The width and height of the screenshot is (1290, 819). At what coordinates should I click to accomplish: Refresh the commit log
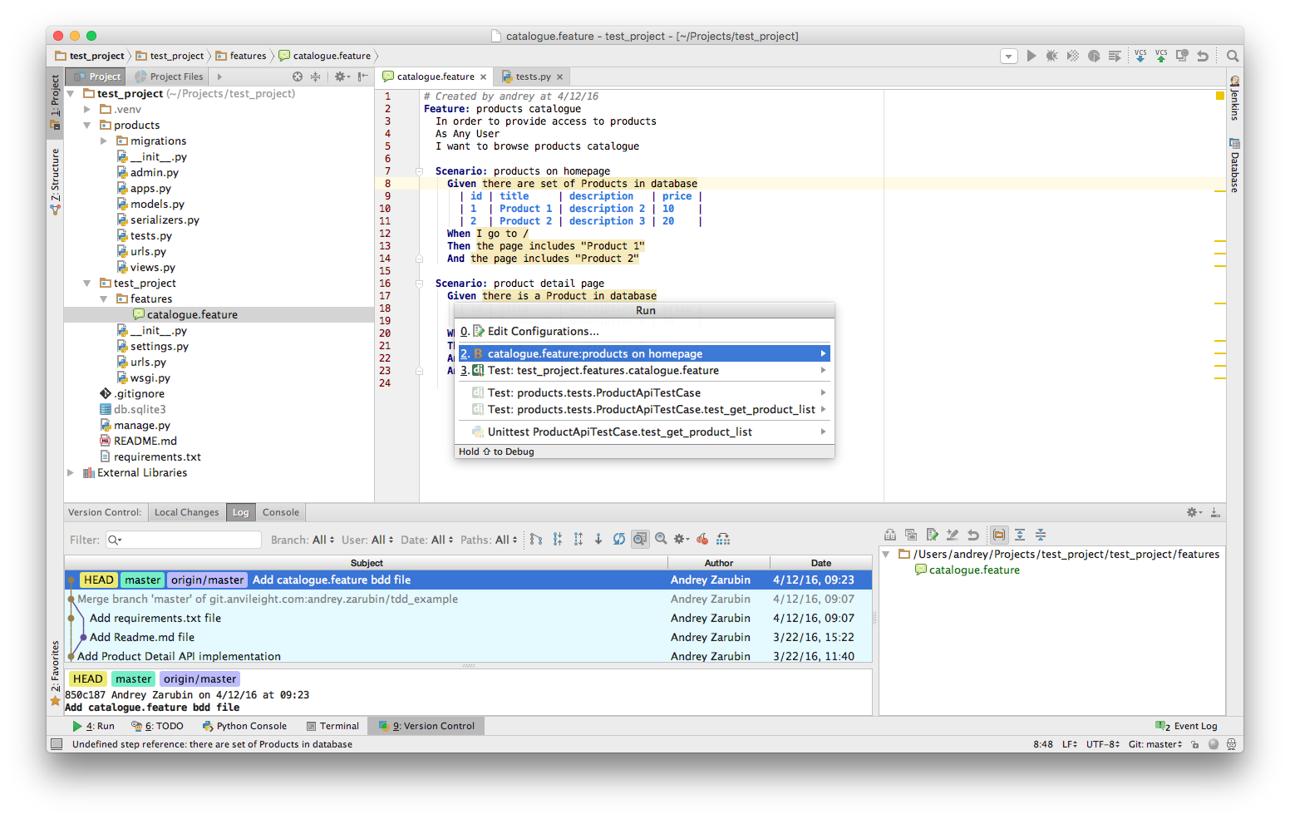pyautogui.click(x=619, y=539)
